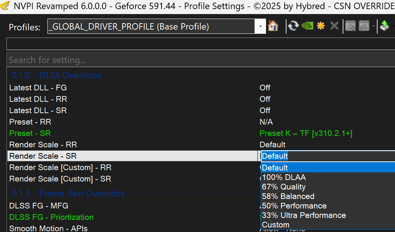Click the green export arrow icon
395x232 pixels.
point(384,26)
